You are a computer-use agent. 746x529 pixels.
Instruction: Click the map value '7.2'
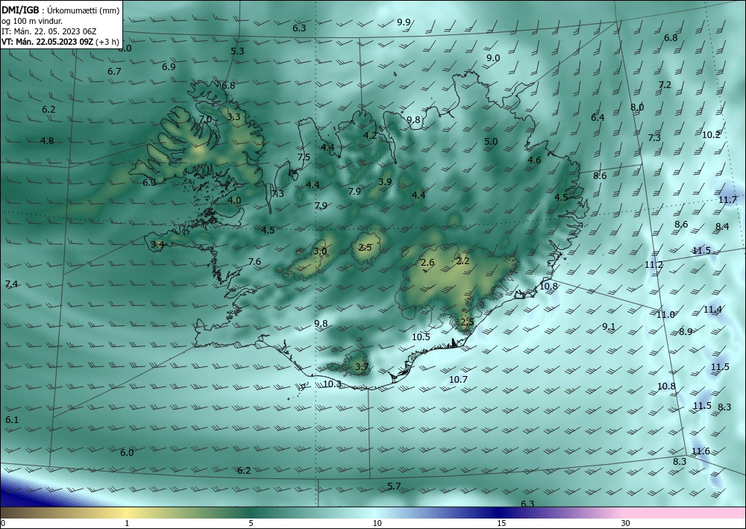(x=665, y=84)
